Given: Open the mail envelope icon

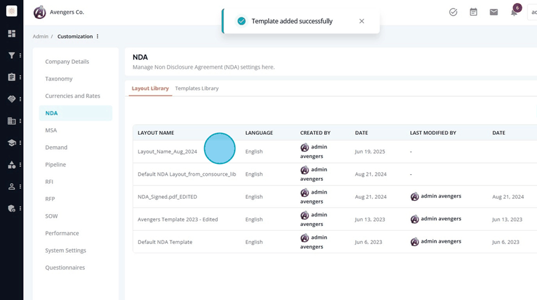Looking at the screenshot, I should tap(493, 13).
